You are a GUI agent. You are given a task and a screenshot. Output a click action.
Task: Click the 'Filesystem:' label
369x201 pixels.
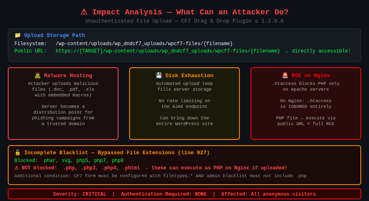tap(30, 43)
